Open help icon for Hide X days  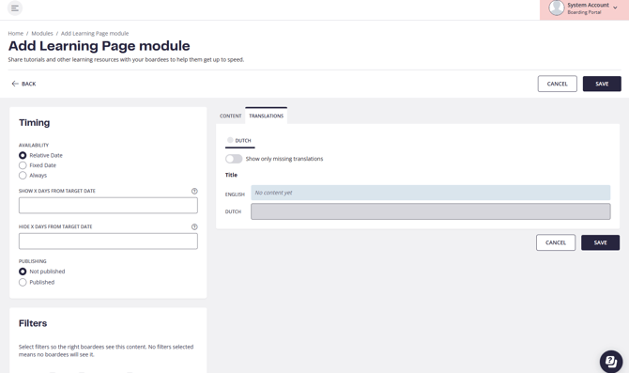[x=194, y=226]
